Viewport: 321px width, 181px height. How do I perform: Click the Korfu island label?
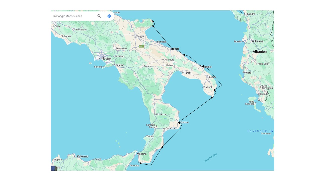[x=251, y=101]
